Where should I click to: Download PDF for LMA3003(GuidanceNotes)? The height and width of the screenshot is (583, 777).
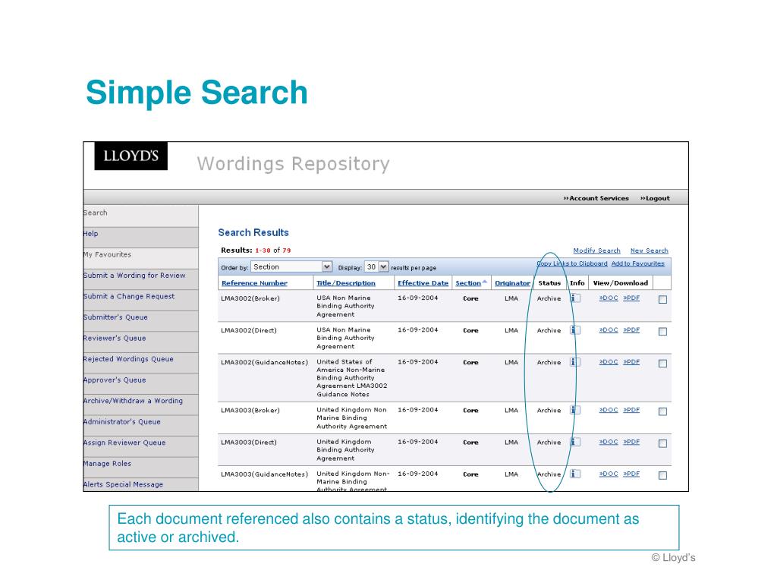(631, 474)
